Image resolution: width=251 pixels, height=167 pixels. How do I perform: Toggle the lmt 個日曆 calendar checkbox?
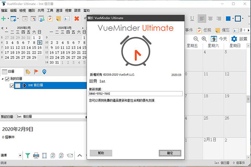click(x=12, y=86)
